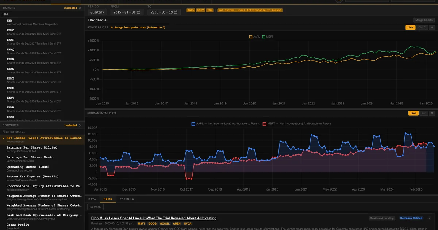Click the Company Related tag
Image resolution: width=438 pixels, height=230 pixels.
(x=411, y=218)
